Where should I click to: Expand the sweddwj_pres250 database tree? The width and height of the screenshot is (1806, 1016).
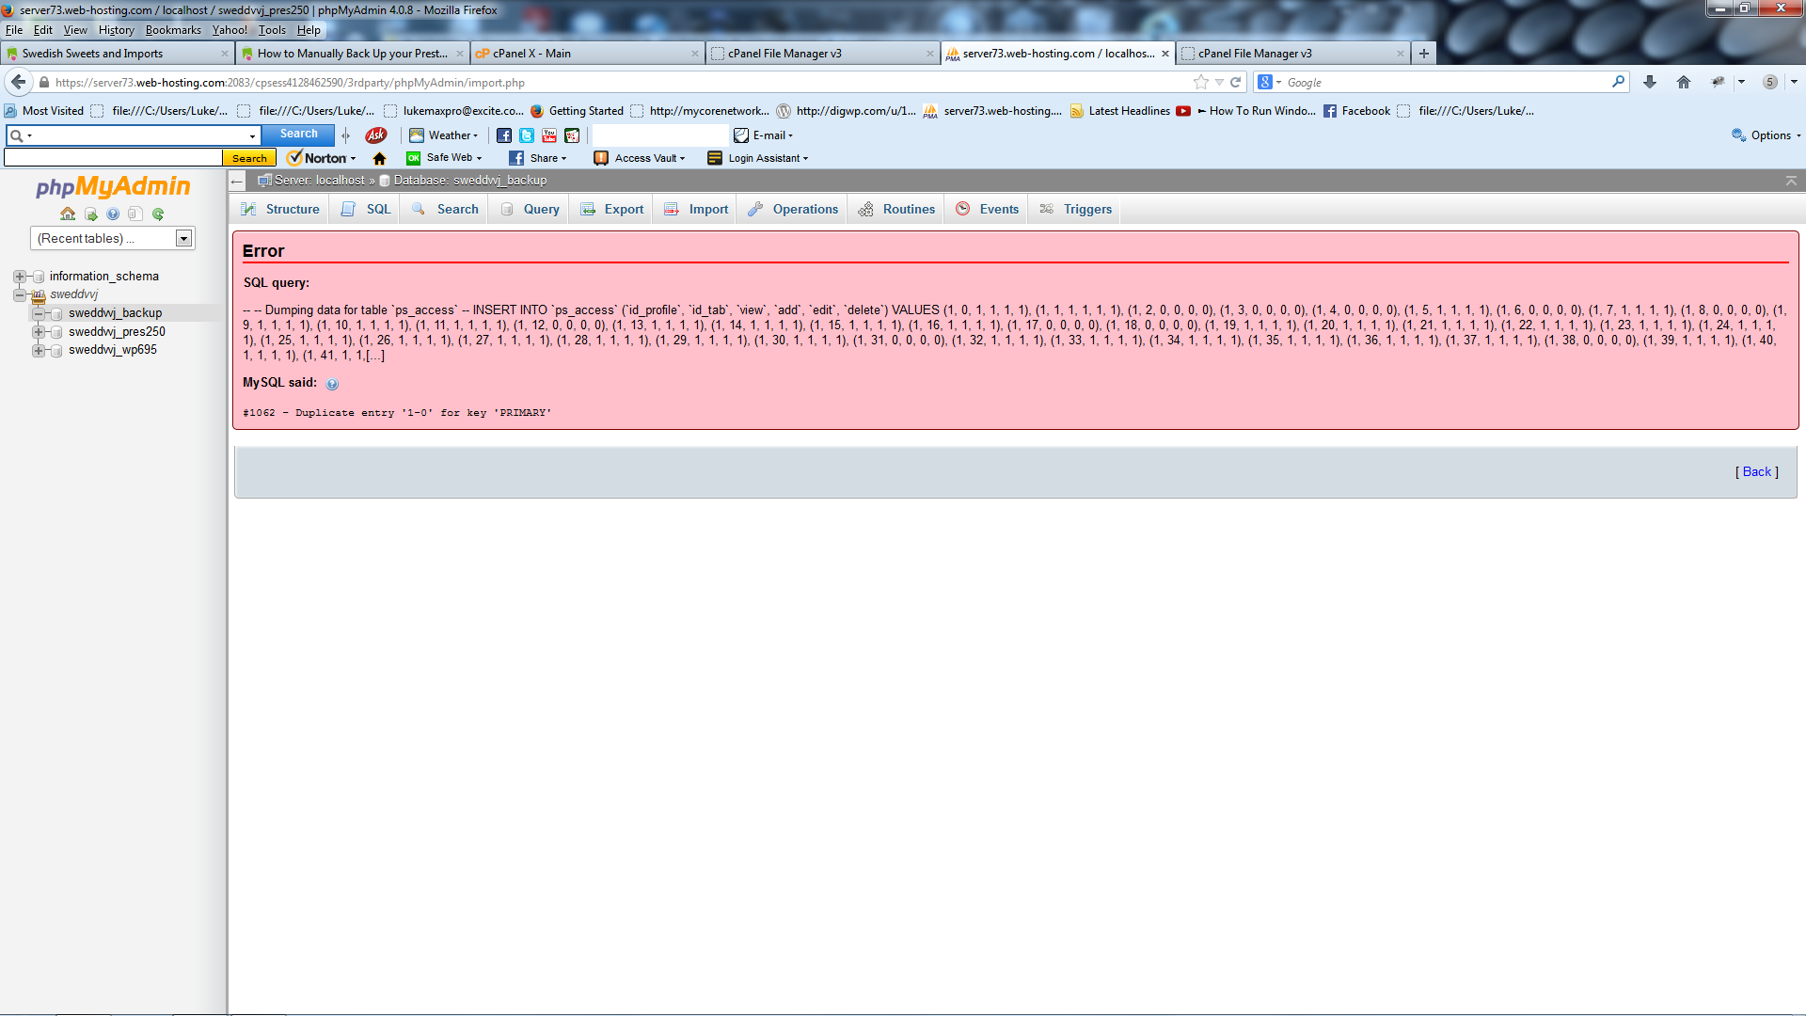(38, 332)
